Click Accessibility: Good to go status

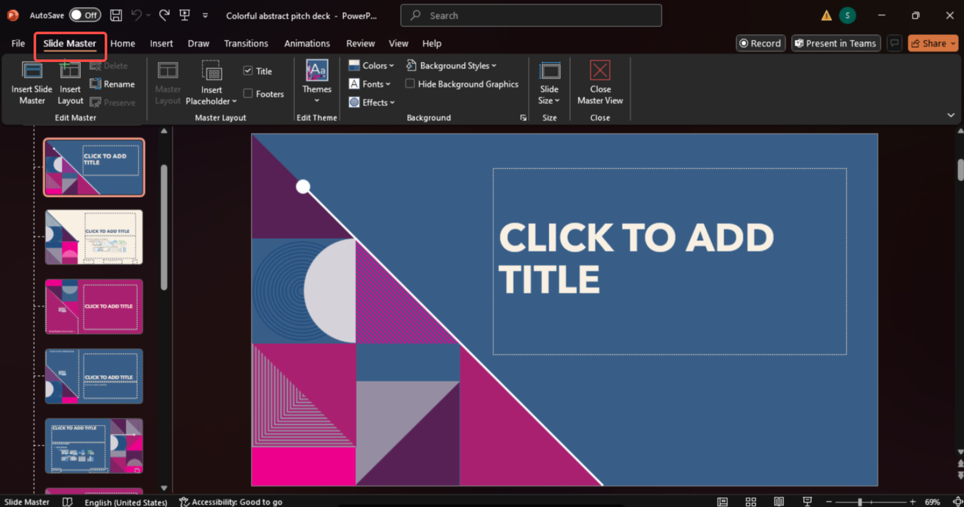[x=231, y=502]
